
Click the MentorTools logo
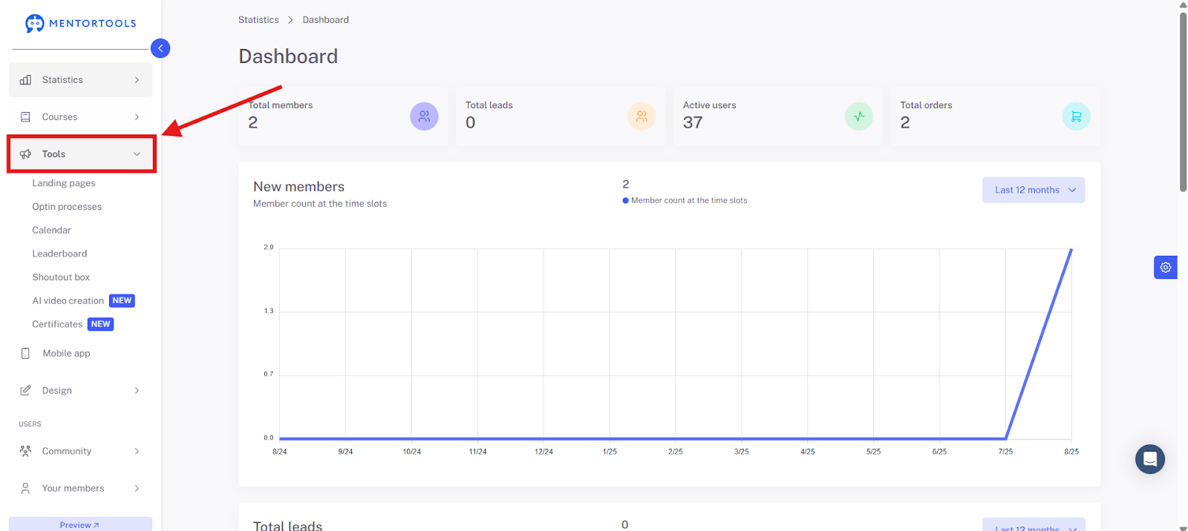coord(80,24)
